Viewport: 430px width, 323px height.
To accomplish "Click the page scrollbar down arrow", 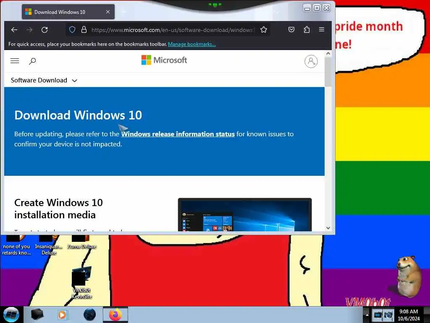I will tap(328, 228).
